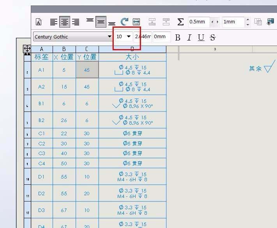Align table text right
This screenshot has width=277, height=228.
[x=76, y=22]
